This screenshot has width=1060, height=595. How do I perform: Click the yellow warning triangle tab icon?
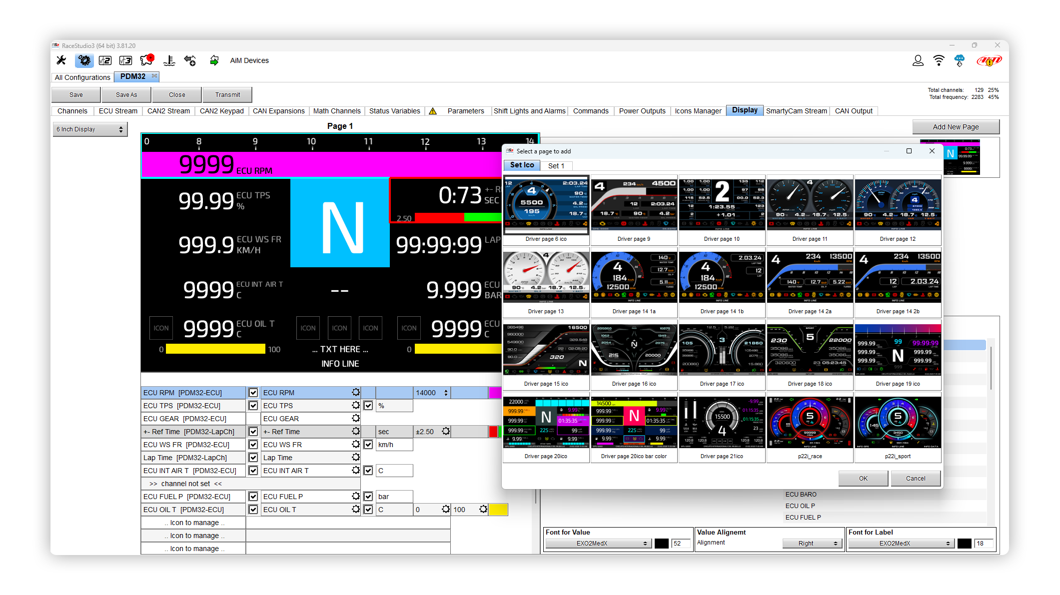coord(433,111)
